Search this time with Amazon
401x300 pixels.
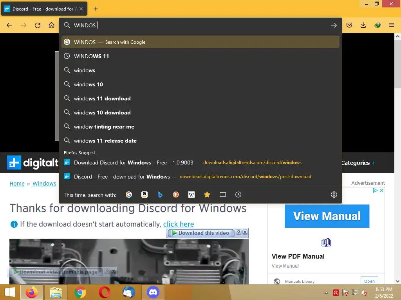click(x=145, y=195)
